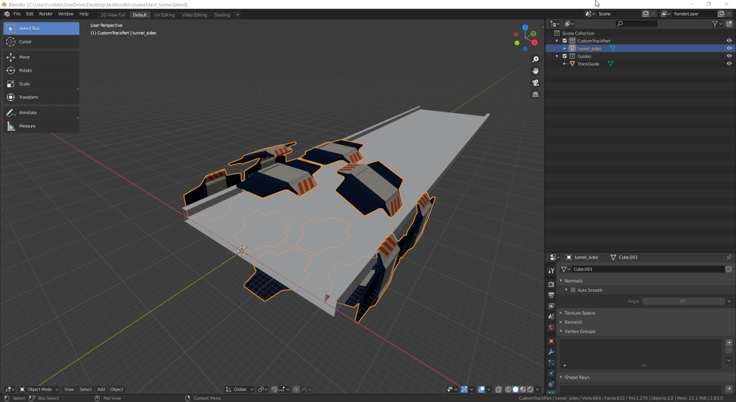Hide TrackGuide using its eye icon

[x=729, y=64]
